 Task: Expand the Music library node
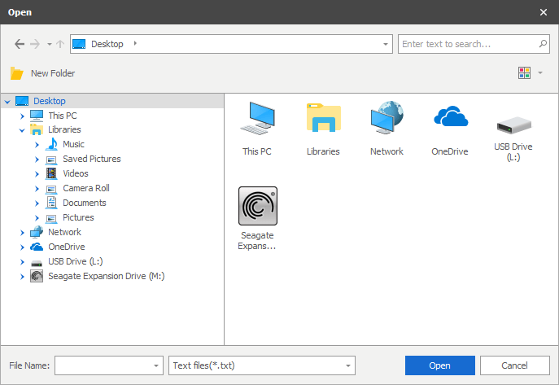click(37, 145)
